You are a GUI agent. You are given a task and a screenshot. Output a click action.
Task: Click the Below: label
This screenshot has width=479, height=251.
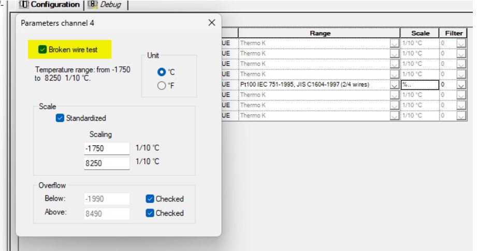click(x=55, y=199)
